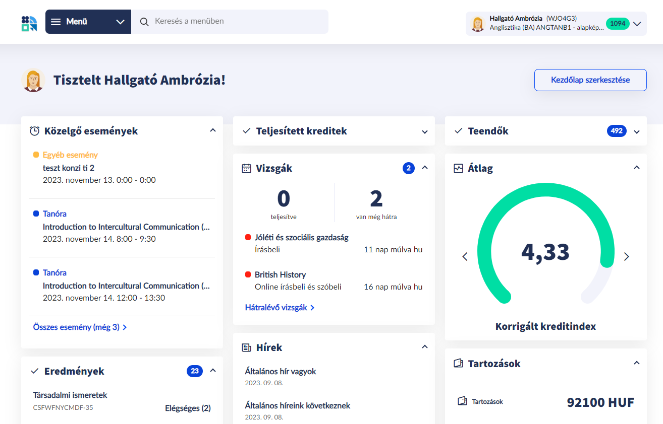Open the Hátralévő vizsgák link
The image size is (663, 424).
tap(280, 307)
